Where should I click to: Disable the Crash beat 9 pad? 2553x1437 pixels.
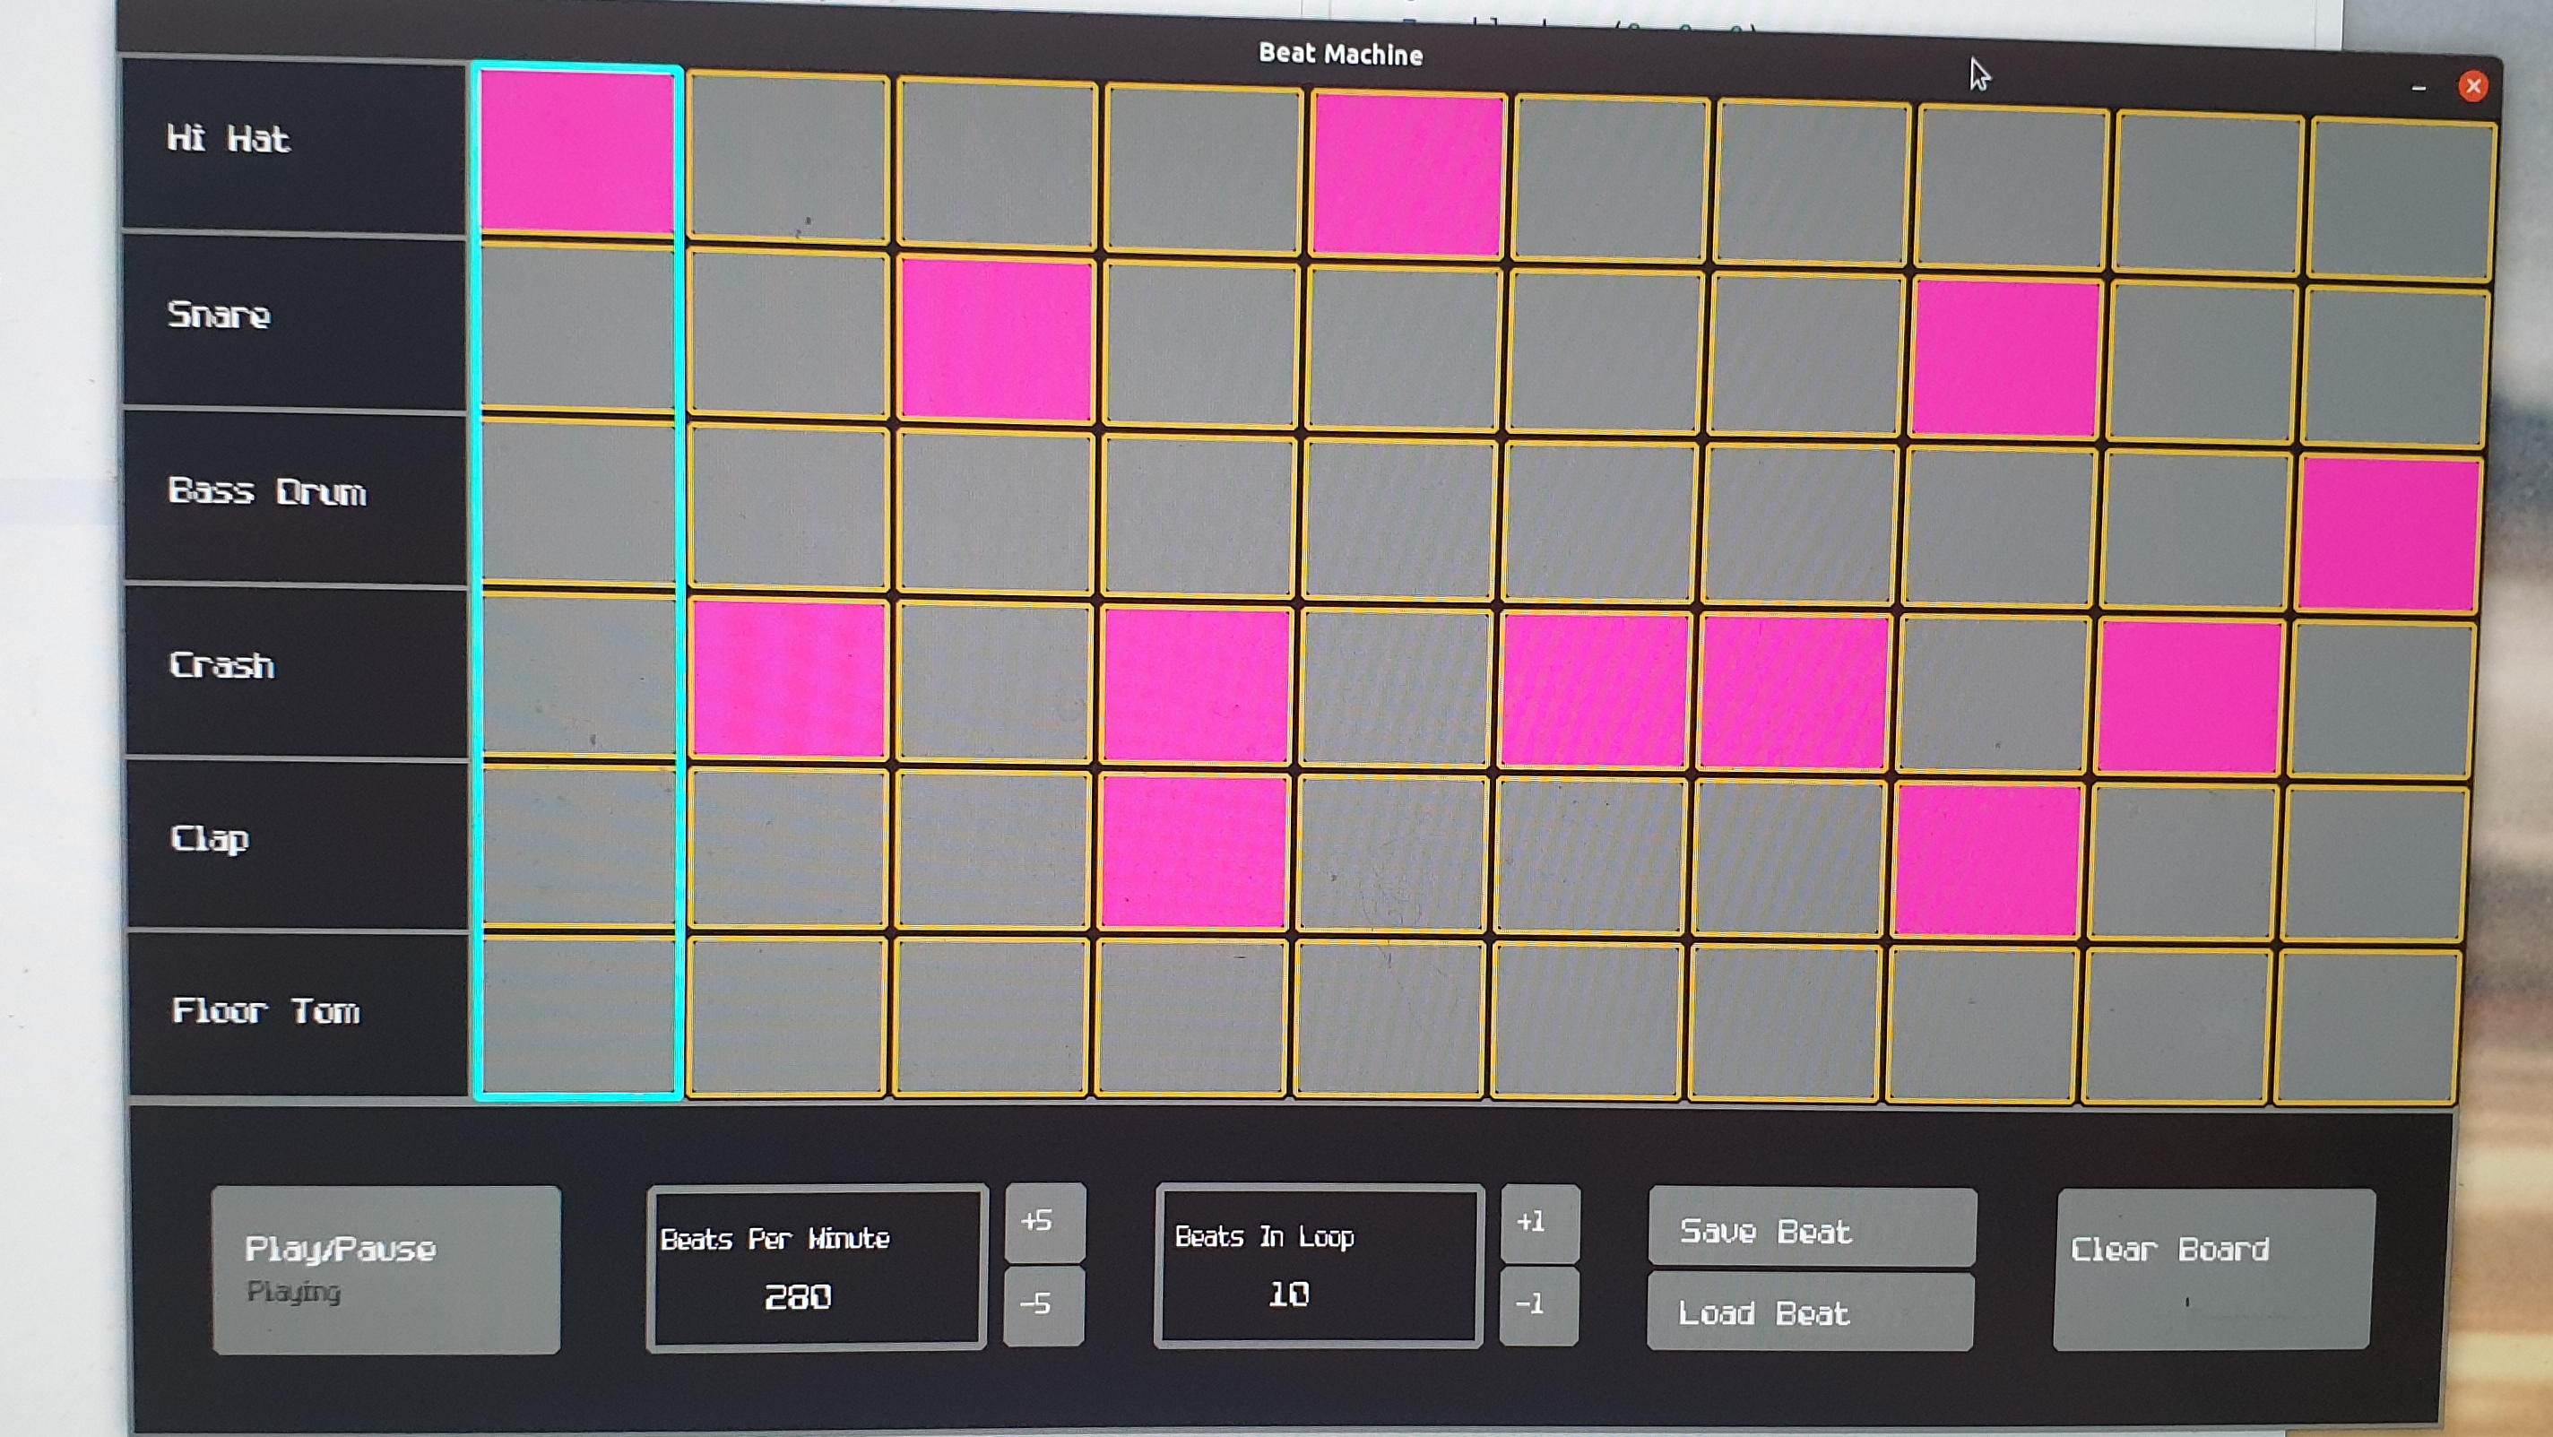(x=2189, y=697)
